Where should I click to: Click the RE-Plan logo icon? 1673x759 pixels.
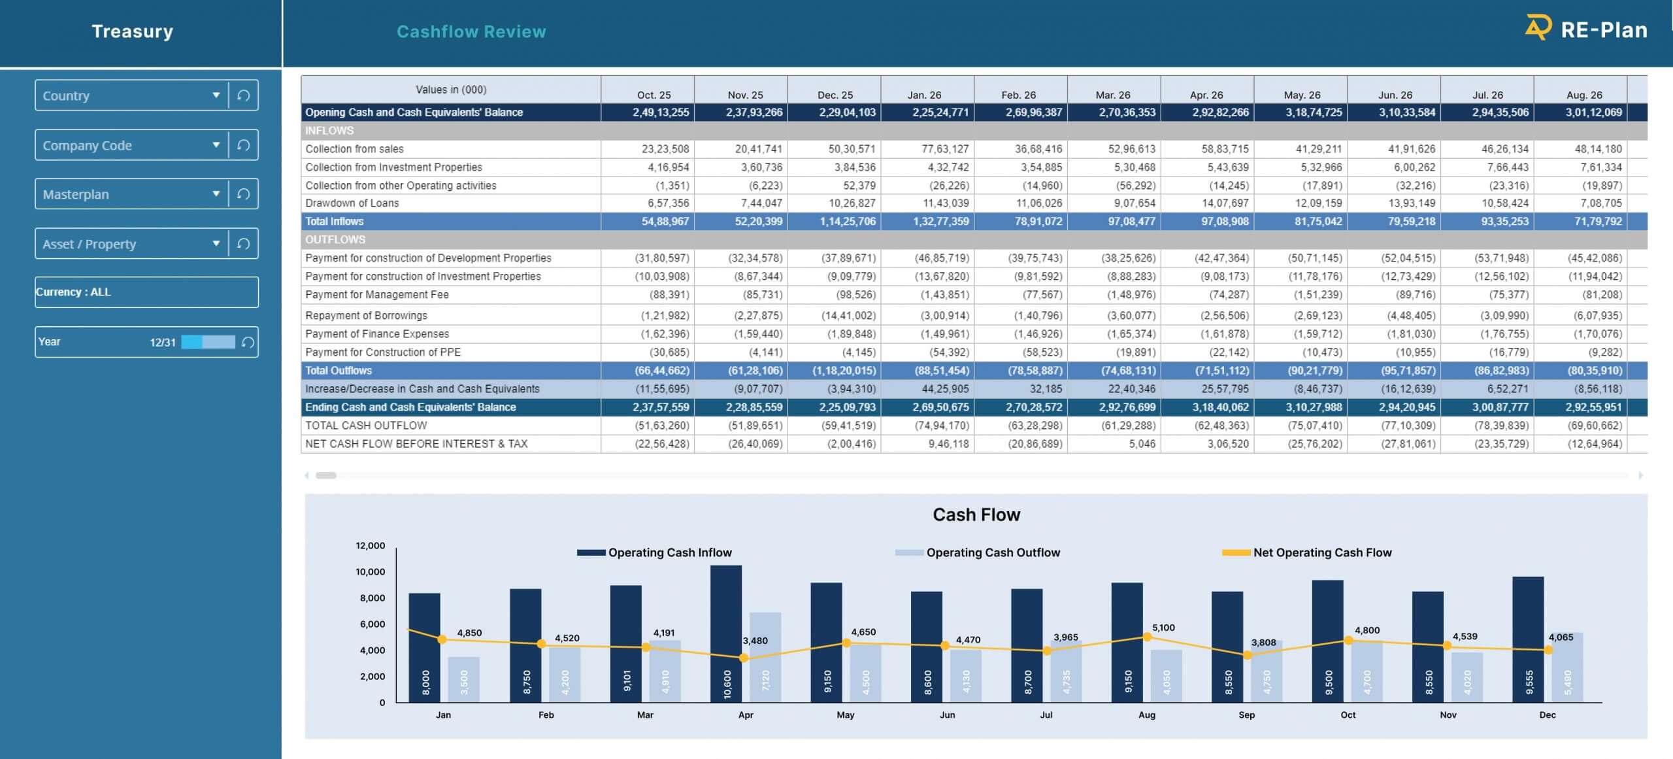coord(1537,28)
